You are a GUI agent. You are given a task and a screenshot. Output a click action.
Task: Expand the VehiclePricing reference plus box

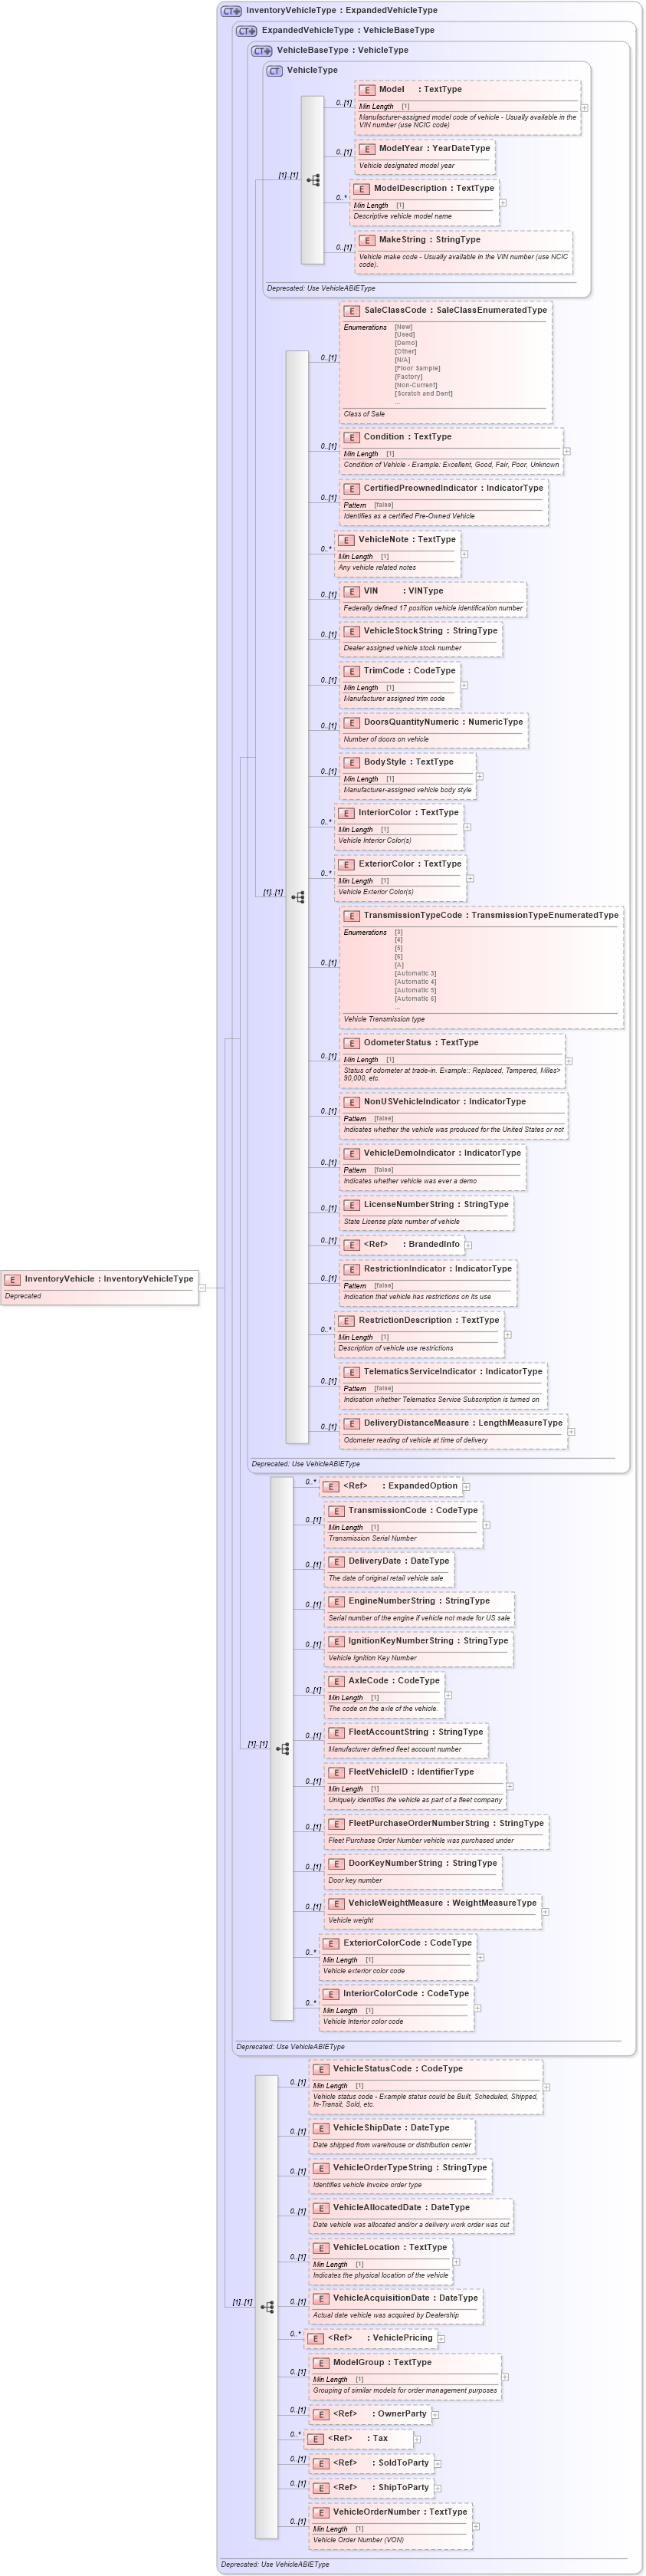click(441, 2339)
